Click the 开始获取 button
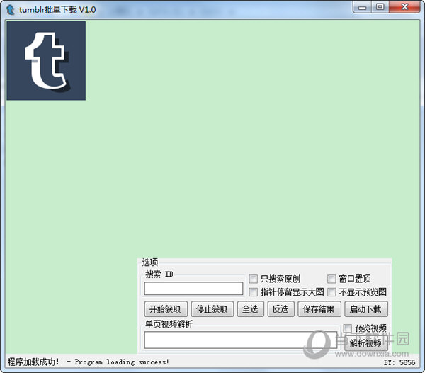Screen dimensions: 425x373 click(166, 309)
